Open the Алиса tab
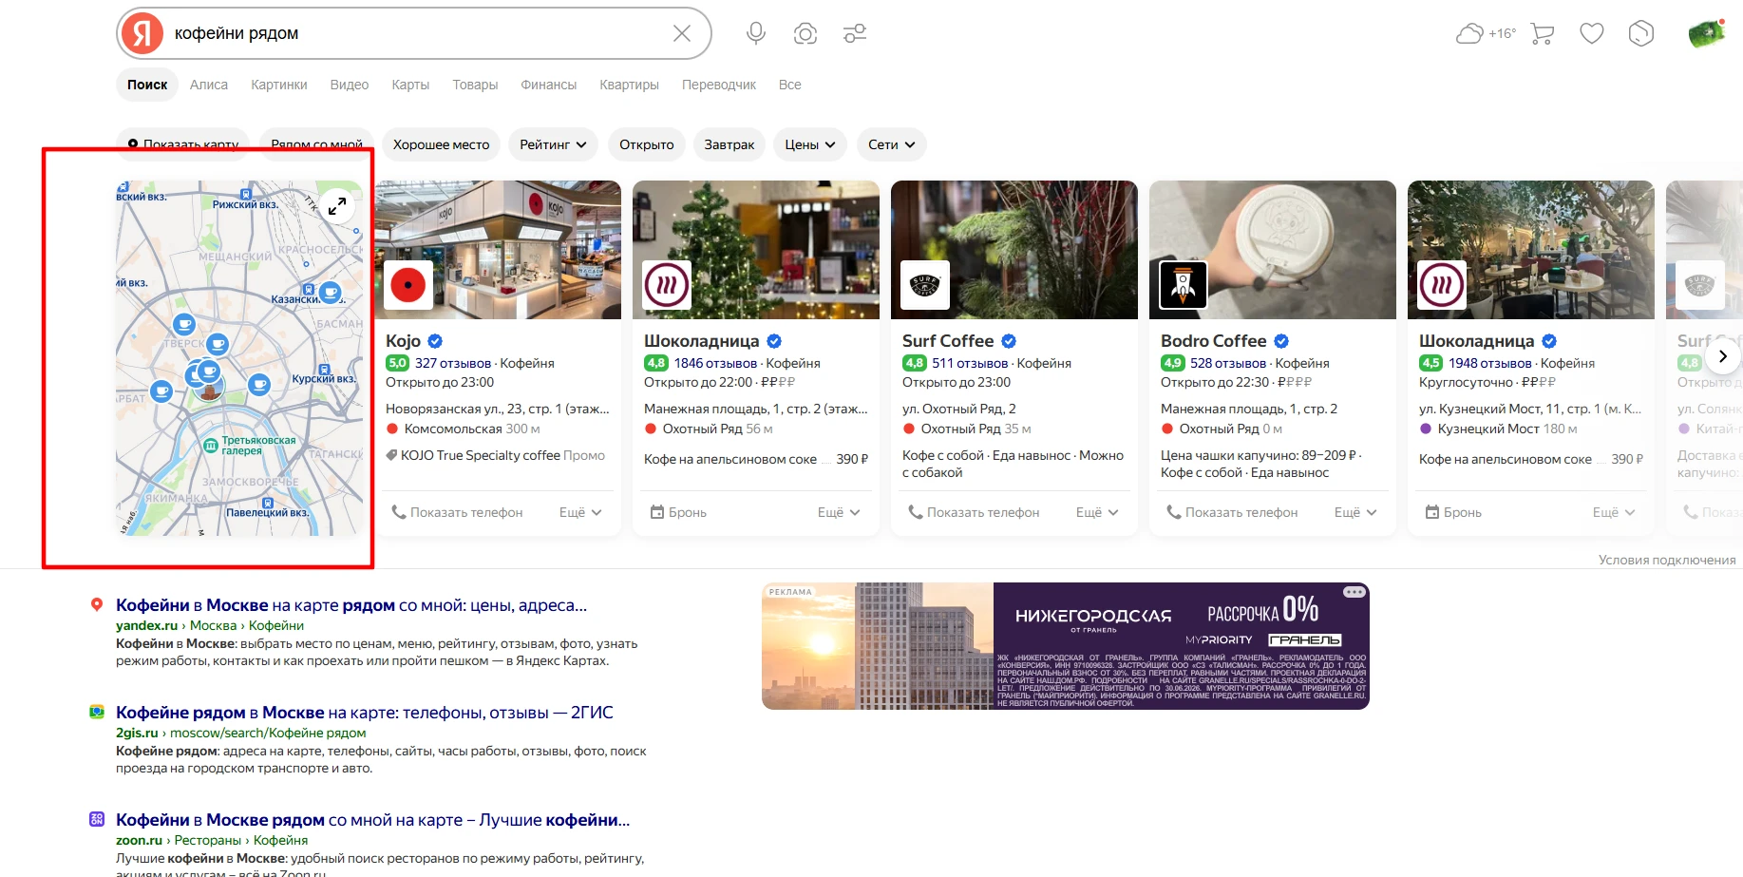Viewport: 1743px width, 877px height. [209, 85]
